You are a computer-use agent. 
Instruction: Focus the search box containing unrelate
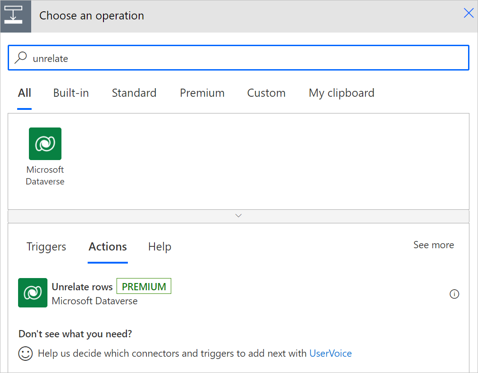click(244, 58)
